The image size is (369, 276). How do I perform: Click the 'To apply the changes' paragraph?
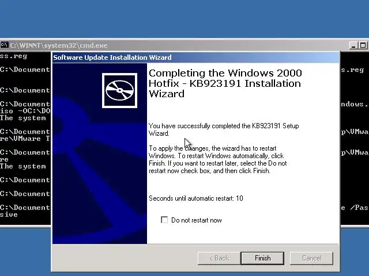point(218,160)
